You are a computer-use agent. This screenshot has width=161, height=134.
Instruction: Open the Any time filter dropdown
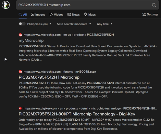coord(105,24)
